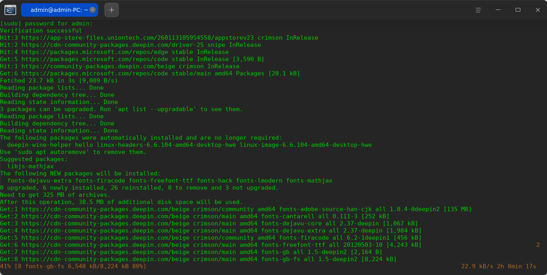Click the Get:5 code stable InRelease line
The image size is (547, 275).
point(132,59)
